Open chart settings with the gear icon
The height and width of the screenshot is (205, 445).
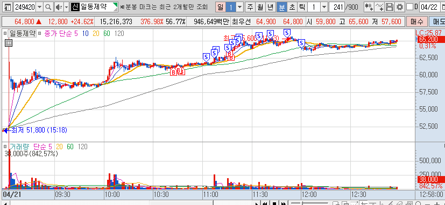[400, 7]
